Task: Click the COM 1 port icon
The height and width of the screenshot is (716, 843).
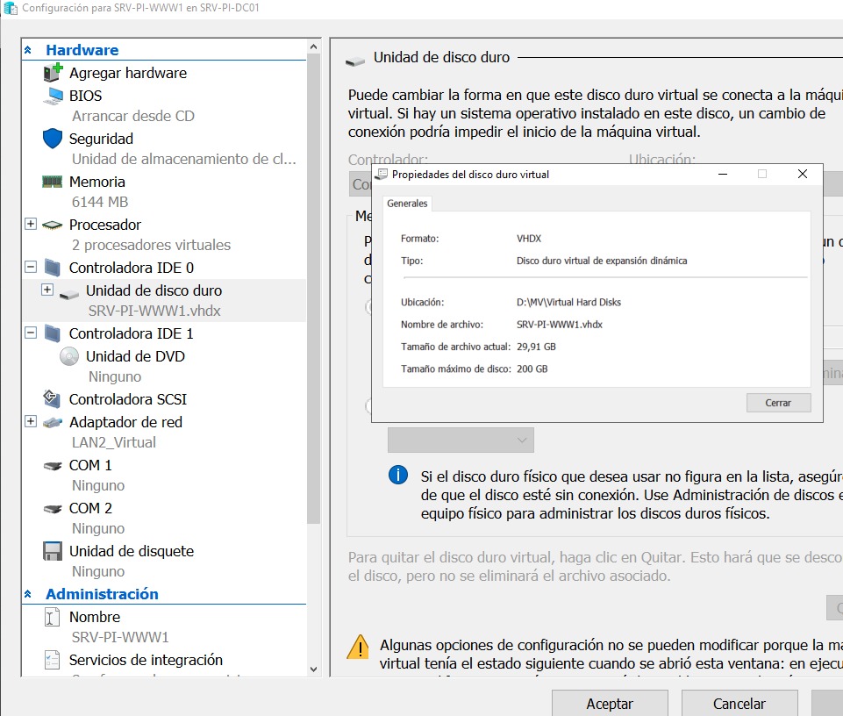Action: pyautogui.click(x=54, y=465)
